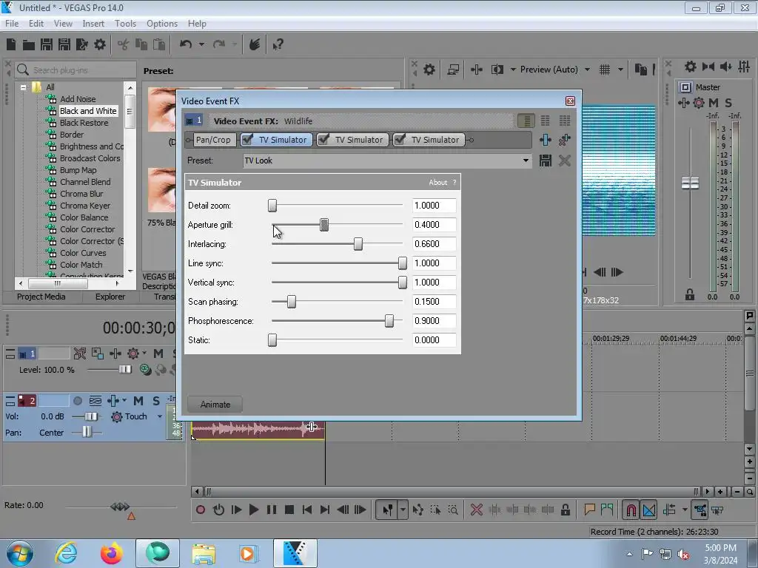Click the Preview on External Monitor icon
758x568 pixels.
click(x=453, y=70)
